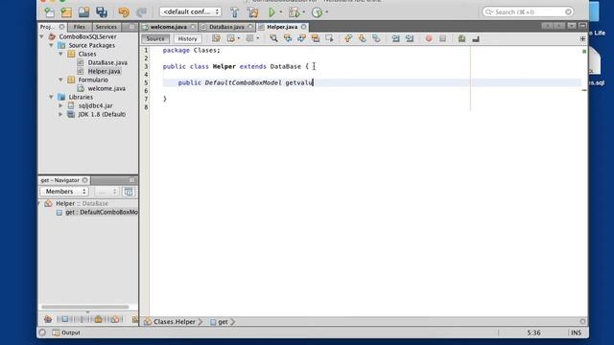Click the Clean and Build icon
This screenshot has height=345, width=614.
pyautogui.click(x=252, y=12)
